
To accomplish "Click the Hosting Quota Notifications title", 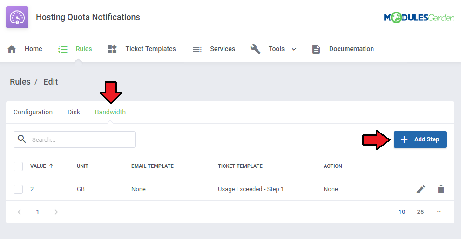I will 88,17.
